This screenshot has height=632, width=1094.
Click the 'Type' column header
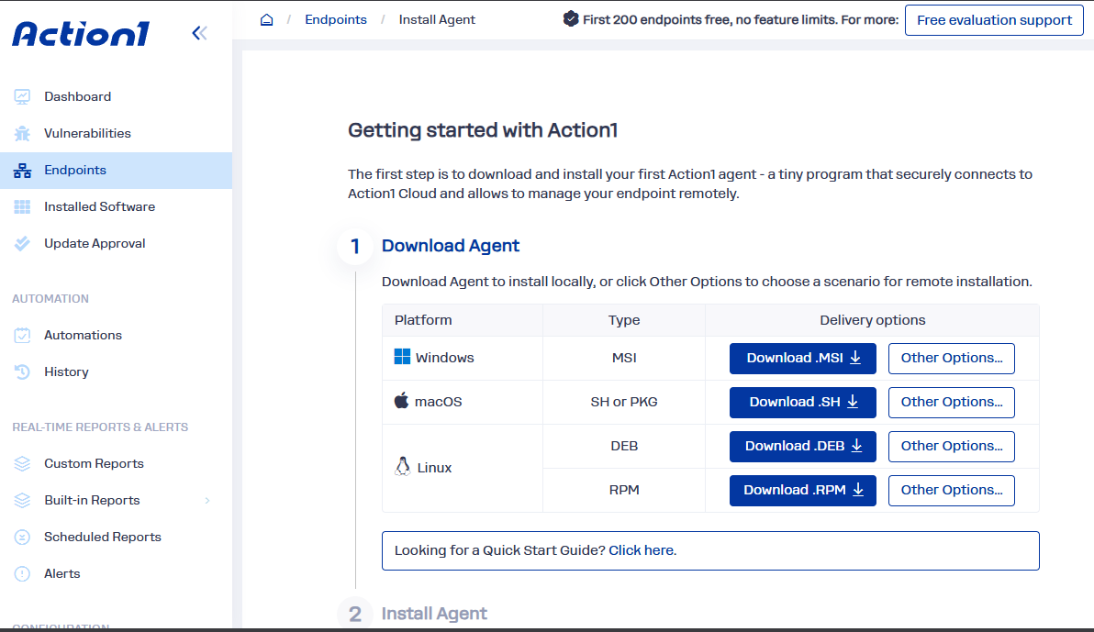[x=624, y=320]
